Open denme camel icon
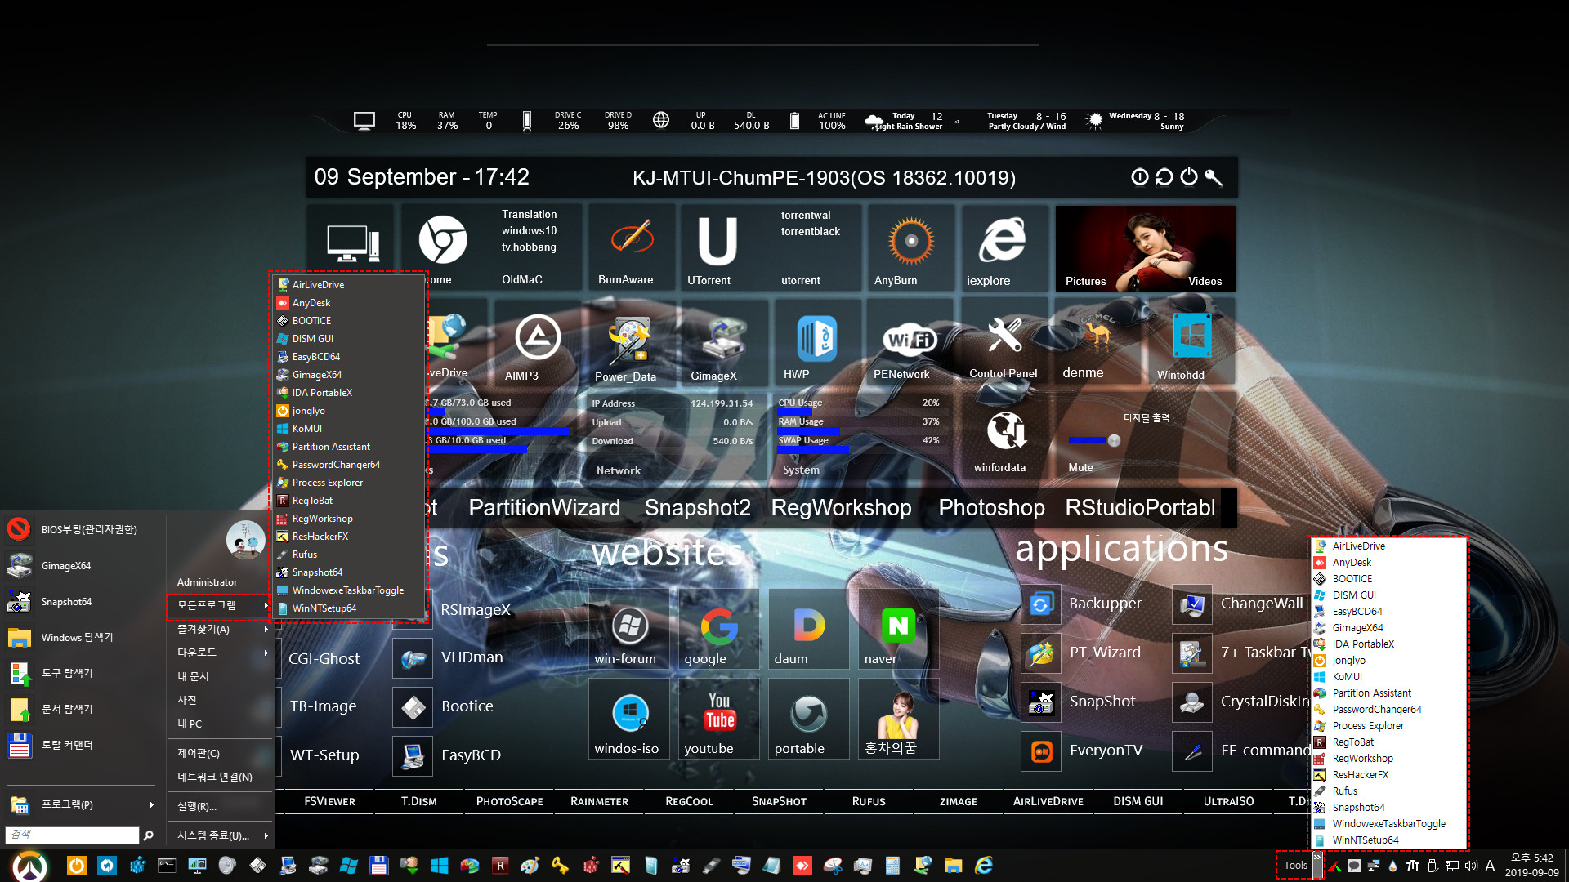The height and width of the screenshot is (882, 1569). point(1097,332)
